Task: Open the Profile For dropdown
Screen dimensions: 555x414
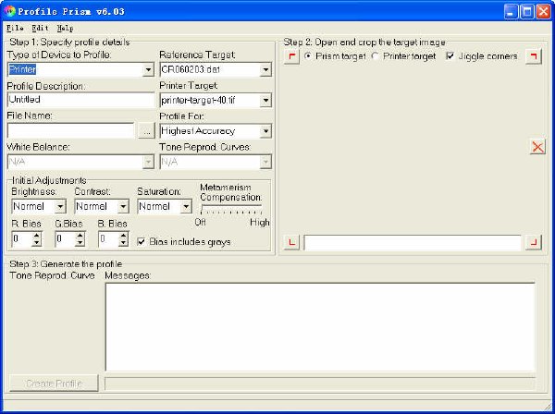Action: click(x=265, y=131)
